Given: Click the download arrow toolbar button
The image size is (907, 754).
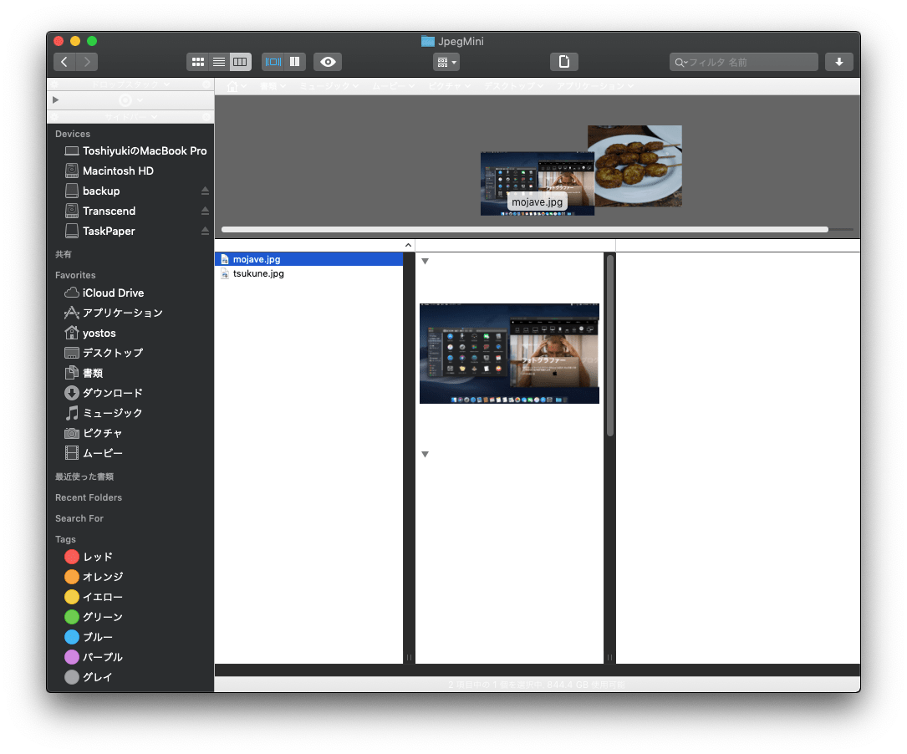Looking at the screenshot, I should (x=838, y=62).
